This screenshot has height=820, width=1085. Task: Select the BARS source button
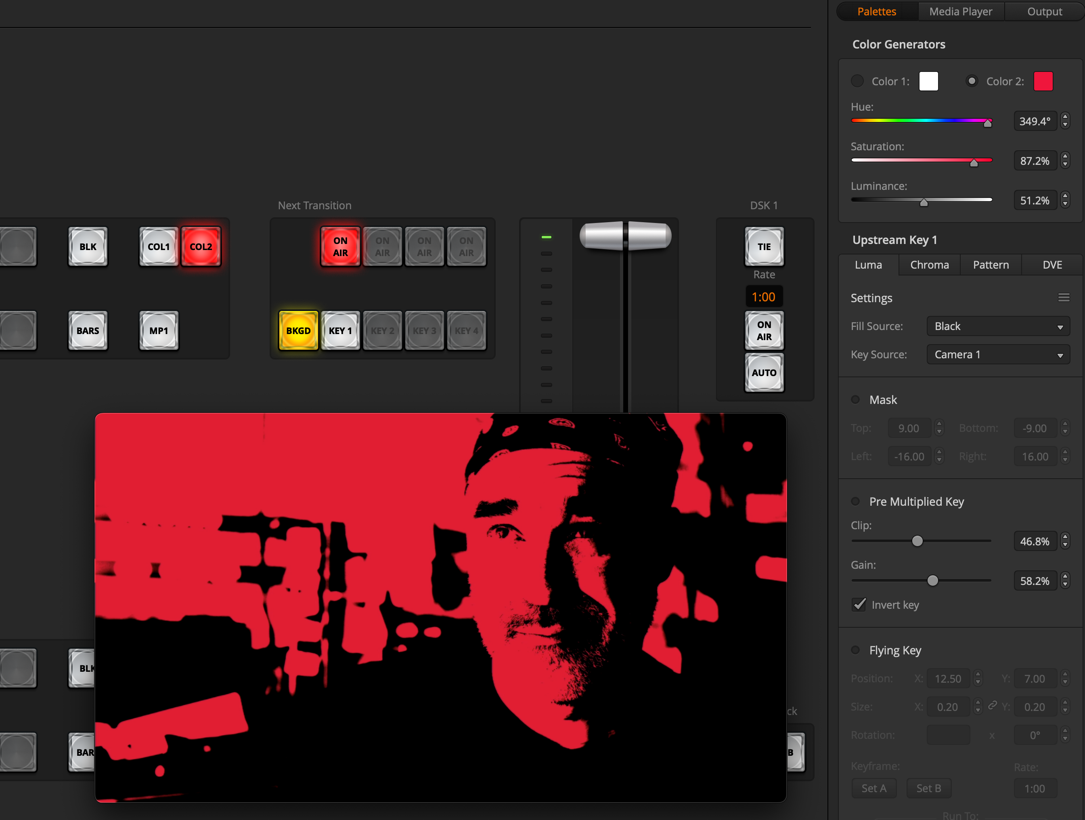[x=88, y=330]
